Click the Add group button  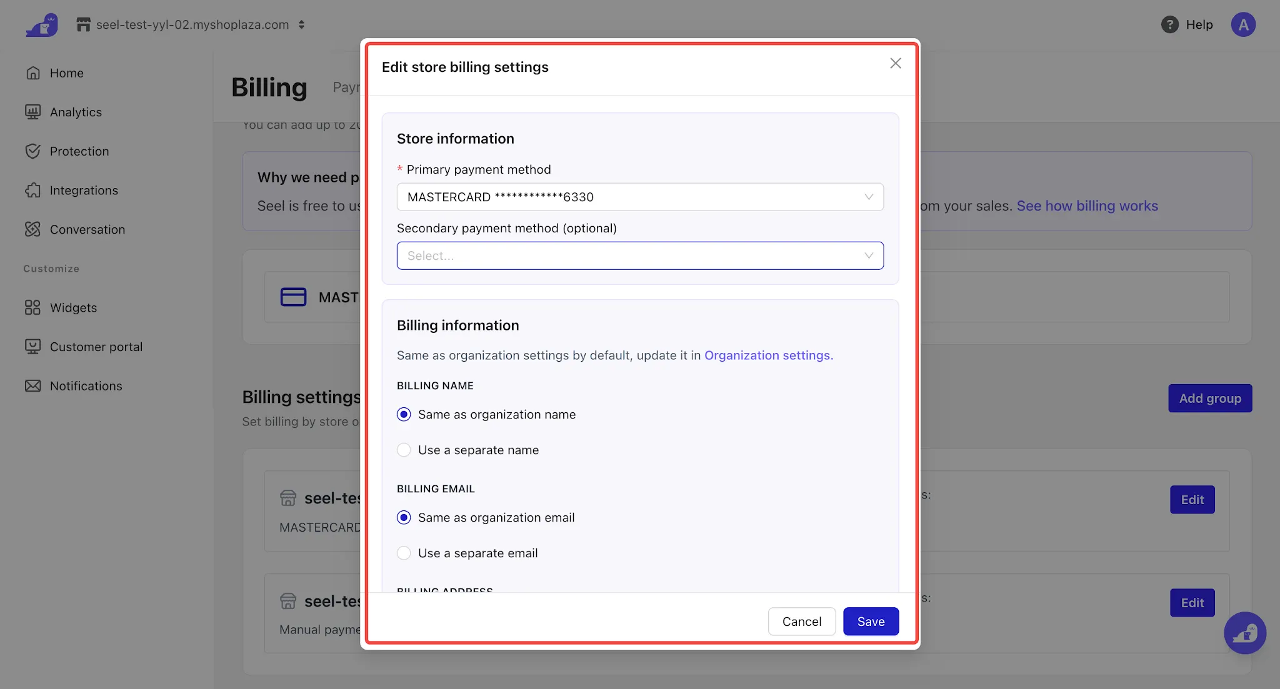(1210, 399)
